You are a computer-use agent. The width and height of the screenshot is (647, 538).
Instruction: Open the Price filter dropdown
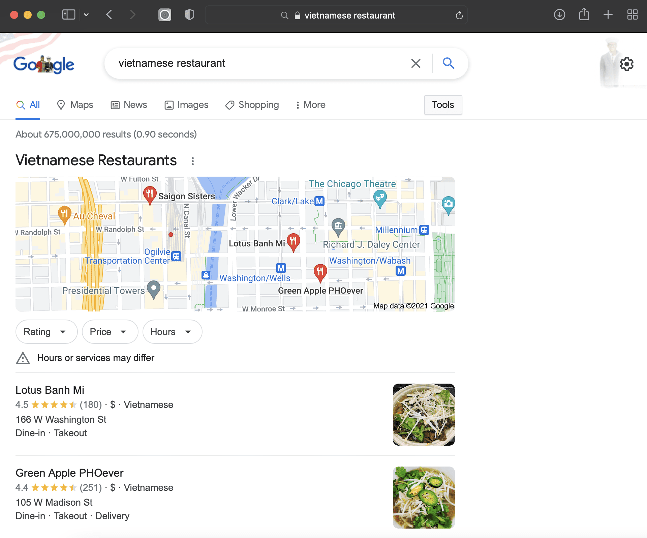click(110, 331)
